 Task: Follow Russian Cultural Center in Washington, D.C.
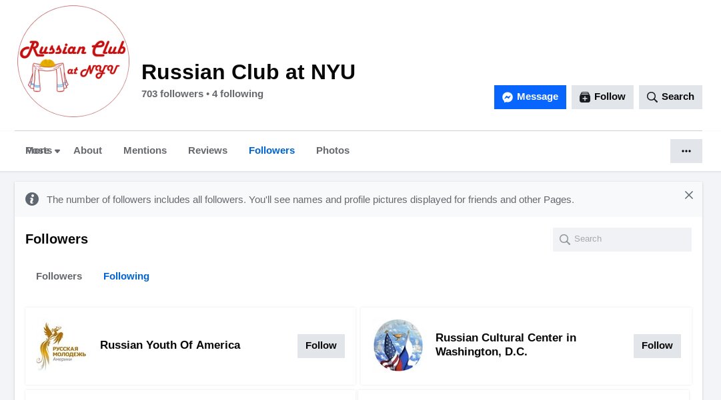(x=656, y=346)
